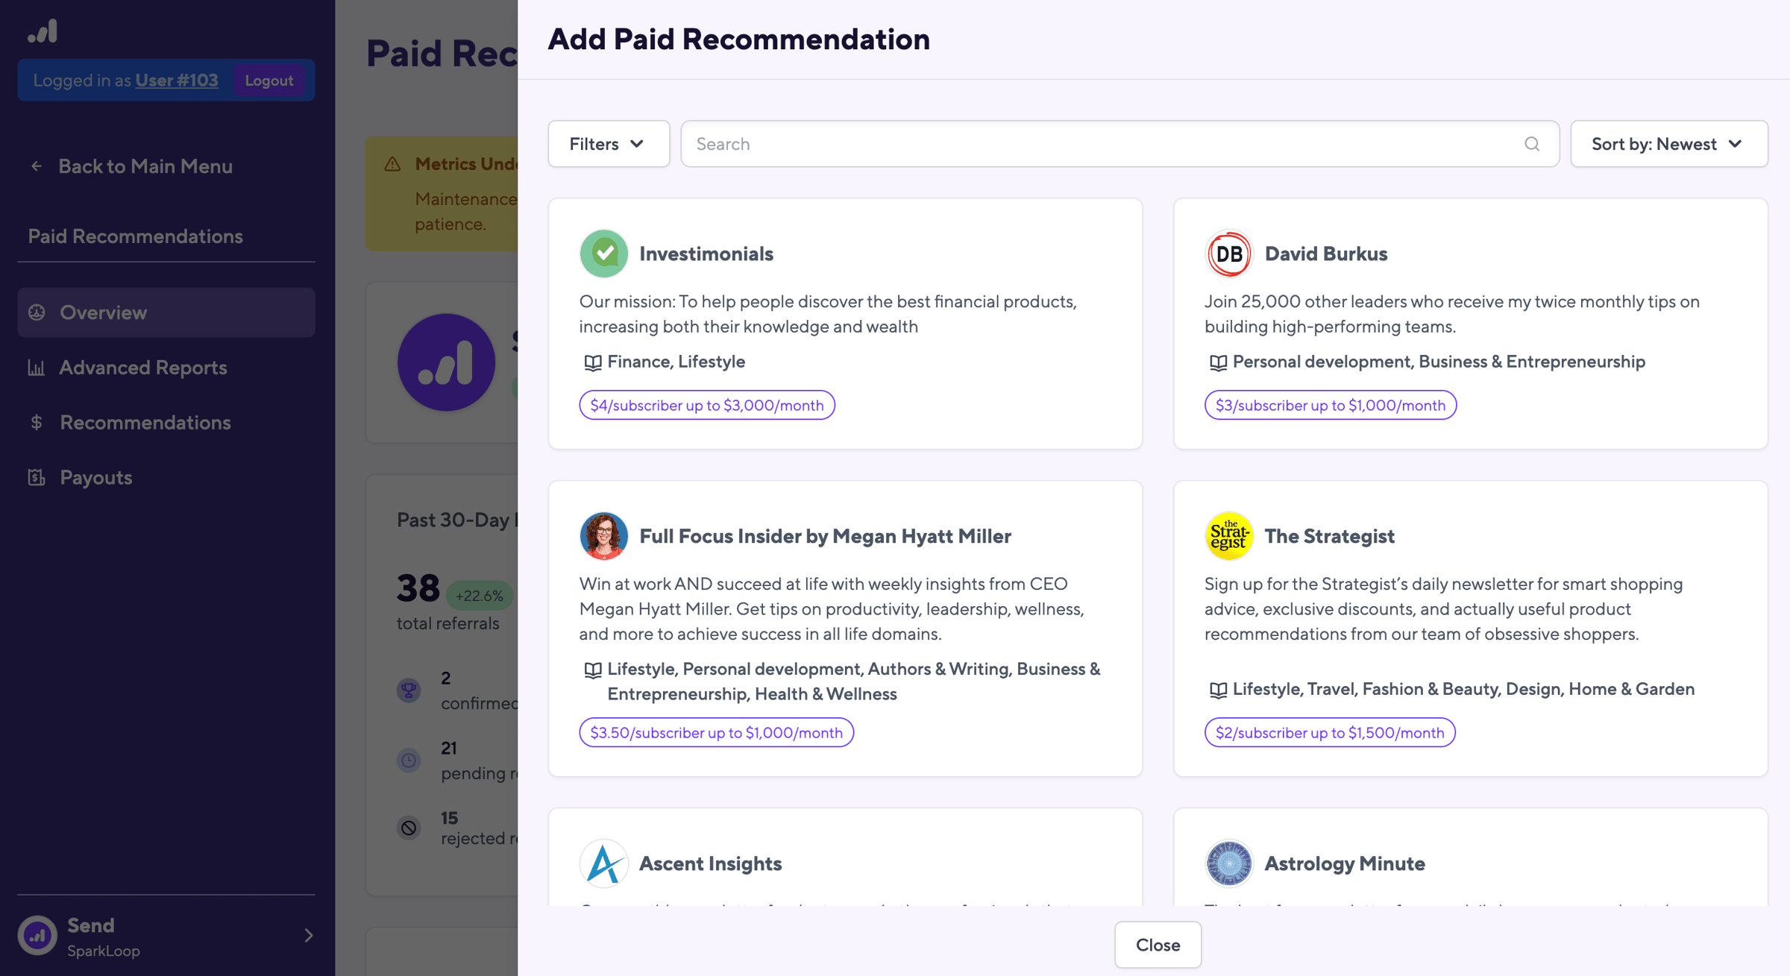Click the SparkLoop logo at top of sidebar
Image resolution: width=1790 pixels, height=976 pixels.
(43, 31)
